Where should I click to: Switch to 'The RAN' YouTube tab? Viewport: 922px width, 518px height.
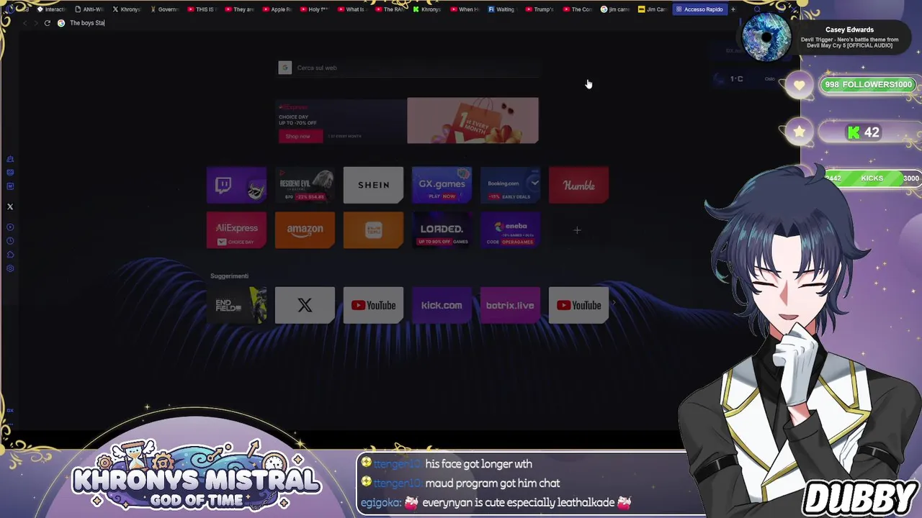click(x=389, y=9)
